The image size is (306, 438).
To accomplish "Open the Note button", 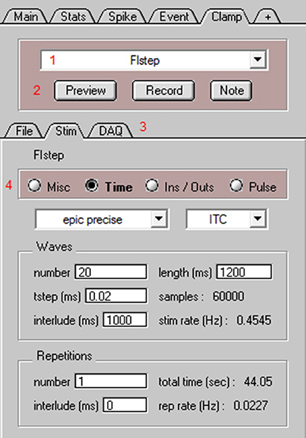I will 231,90.
